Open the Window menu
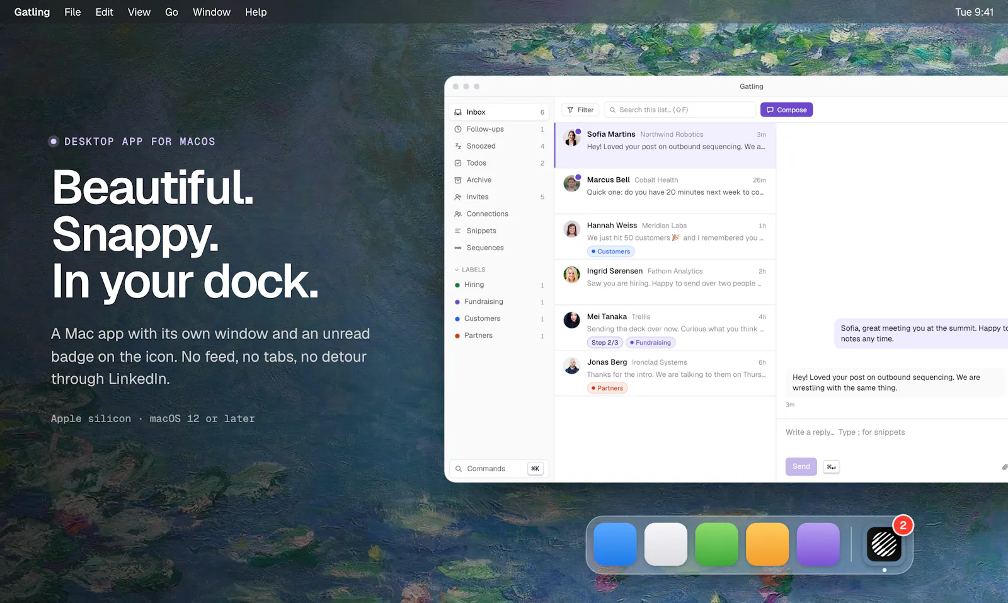This screenshot has width=1008, height=603. [212, 12]
